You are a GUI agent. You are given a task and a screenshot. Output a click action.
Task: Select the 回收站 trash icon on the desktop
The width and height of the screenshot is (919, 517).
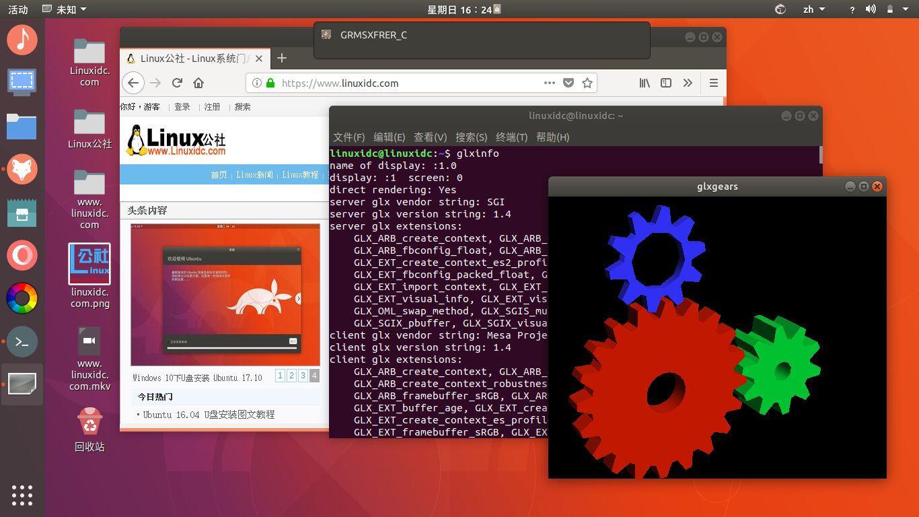coord(89,429)
